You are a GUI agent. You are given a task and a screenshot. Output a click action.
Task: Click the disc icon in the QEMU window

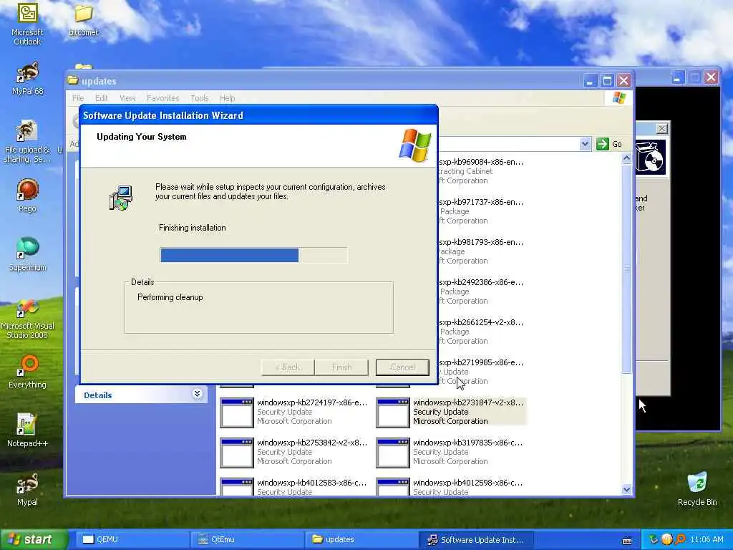pyautogui.click(x=650, y=157)
